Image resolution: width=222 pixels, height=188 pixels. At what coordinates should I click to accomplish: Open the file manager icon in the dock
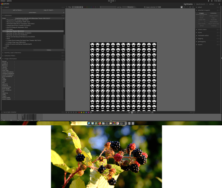click(103, 123)
